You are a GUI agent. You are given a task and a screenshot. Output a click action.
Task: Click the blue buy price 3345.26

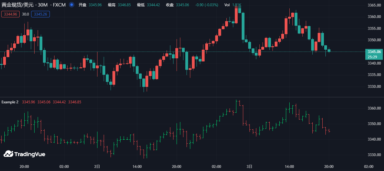(x=40, y=14)
